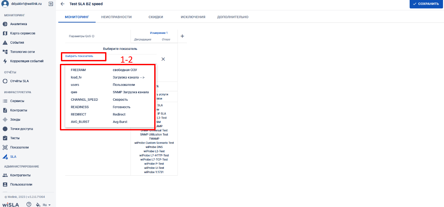Screen dimensions: 444x207
Task: Select wiProbe Custom Scenario Test
Action: tap(154, 143)
